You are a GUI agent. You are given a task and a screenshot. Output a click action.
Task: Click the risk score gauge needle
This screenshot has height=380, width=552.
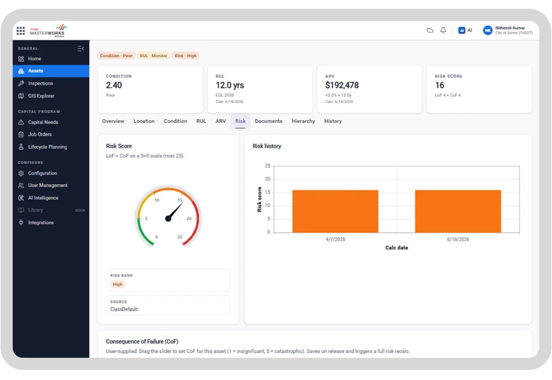tap(175, 211)
